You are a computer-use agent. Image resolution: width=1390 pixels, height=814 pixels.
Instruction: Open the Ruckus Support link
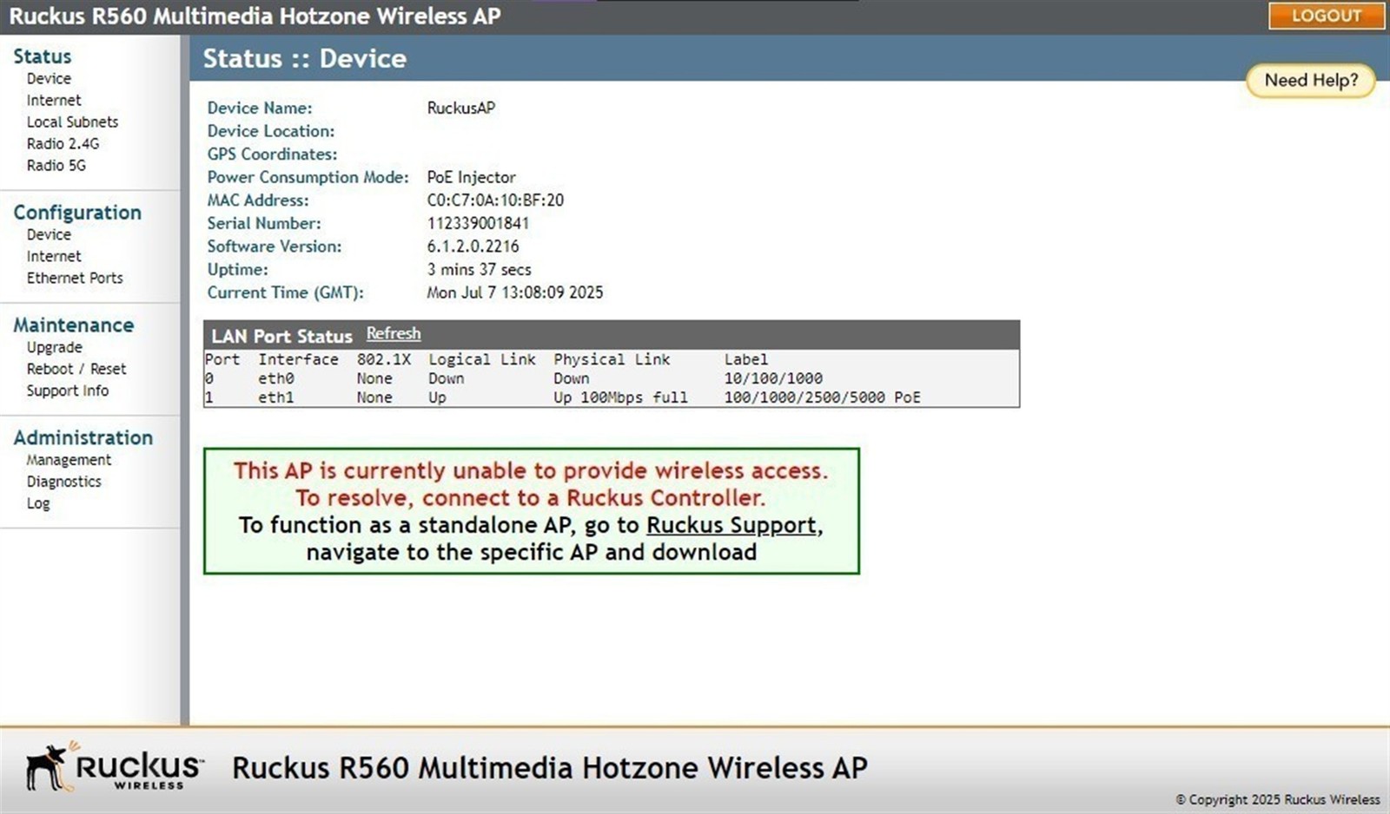[732, 525]
